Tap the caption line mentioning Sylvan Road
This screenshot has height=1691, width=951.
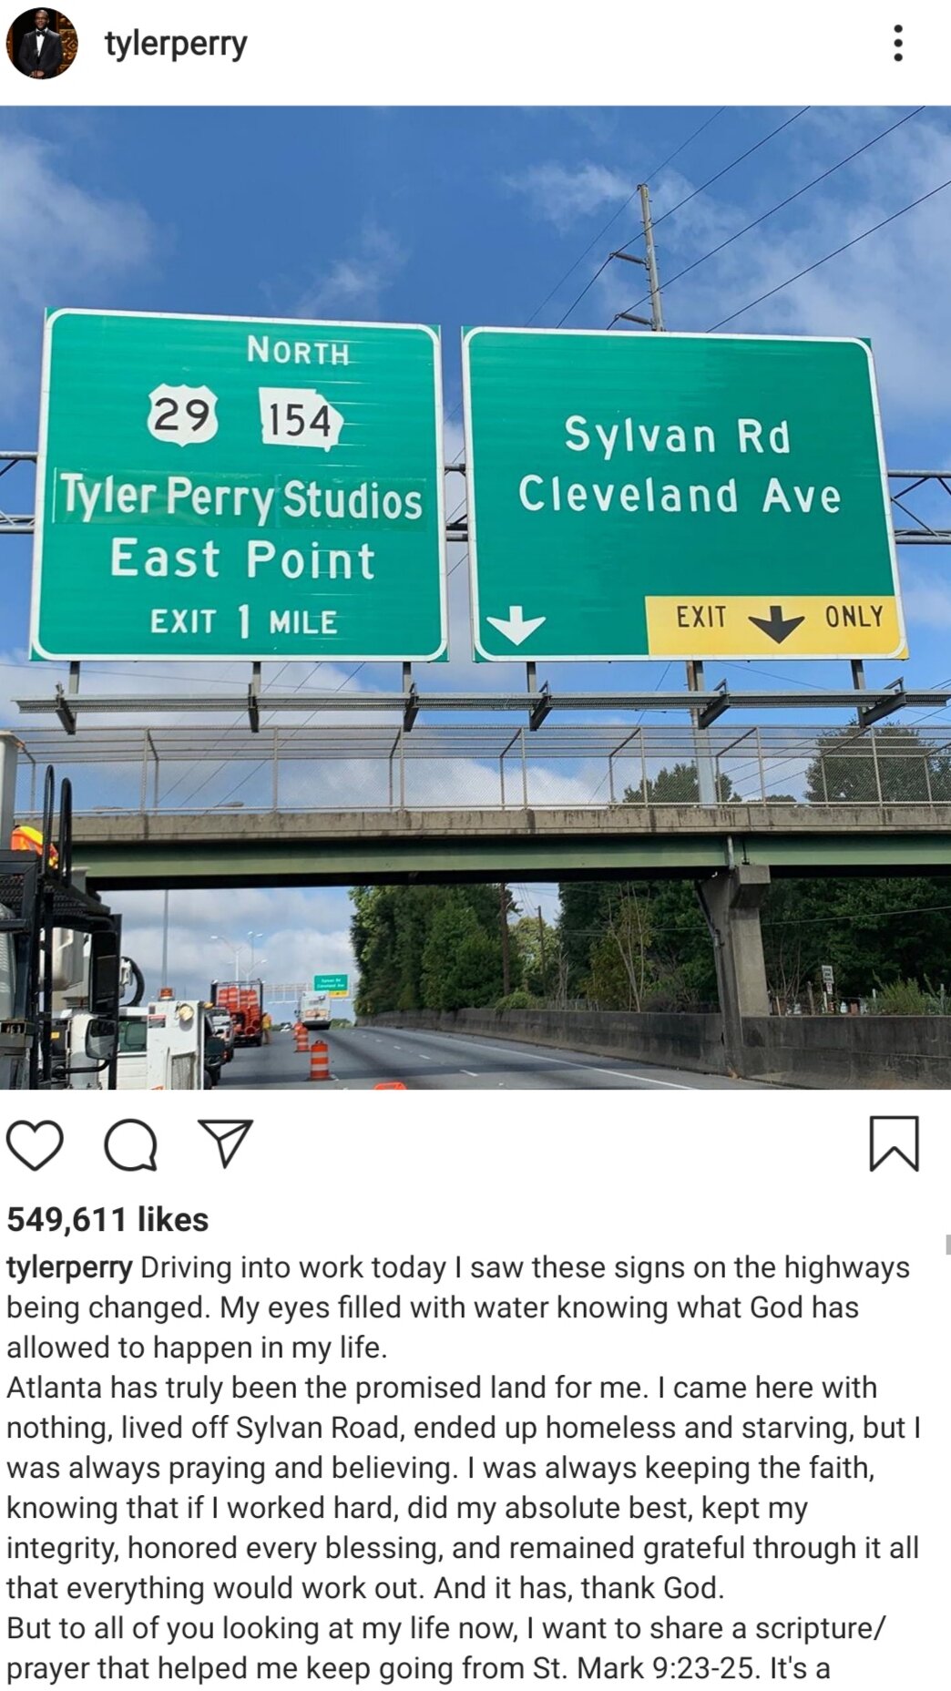pos(464,1428)
